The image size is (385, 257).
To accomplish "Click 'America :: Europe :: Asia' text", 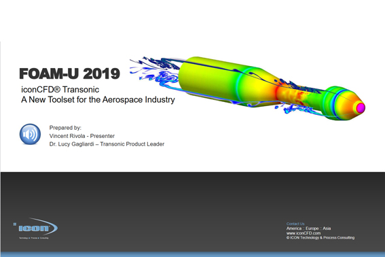I will point(308,228).
